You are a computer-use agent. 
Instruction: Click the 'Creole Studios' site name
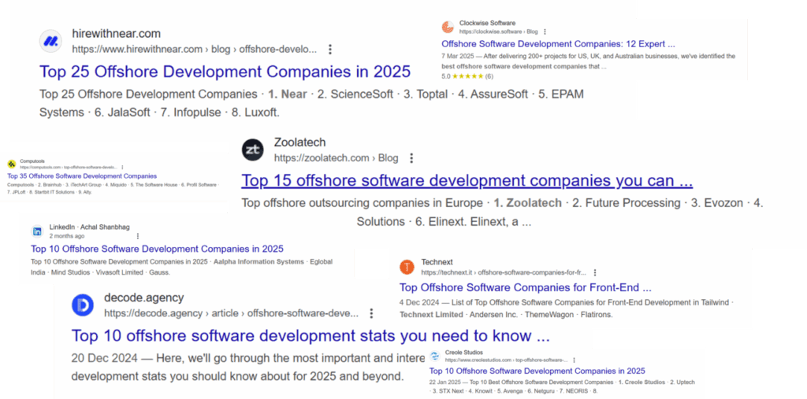tap(463, 353)
